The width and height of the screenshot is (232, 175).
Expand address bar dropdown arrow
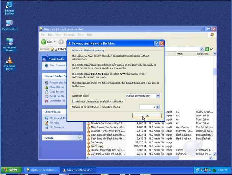(x=202, y=49)
